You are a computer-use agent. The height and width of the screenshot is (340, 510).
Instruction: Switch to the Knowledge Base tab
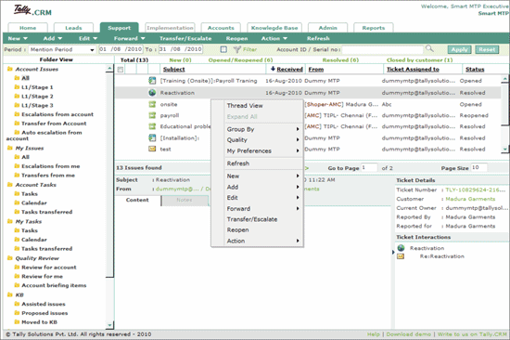[274, 28]
